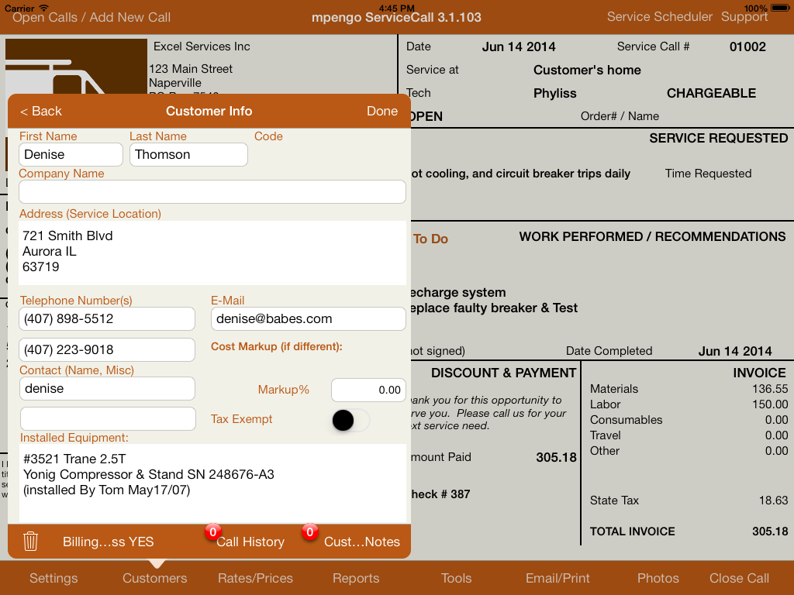Go back using the Back button
This screenshot has width=794, height=595.
point(41,111)
